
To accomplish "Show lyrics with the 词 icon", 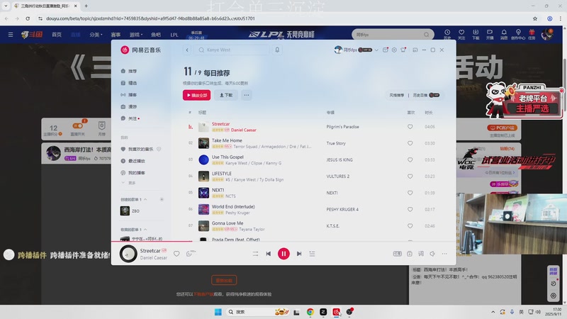I will coord(421,254).
